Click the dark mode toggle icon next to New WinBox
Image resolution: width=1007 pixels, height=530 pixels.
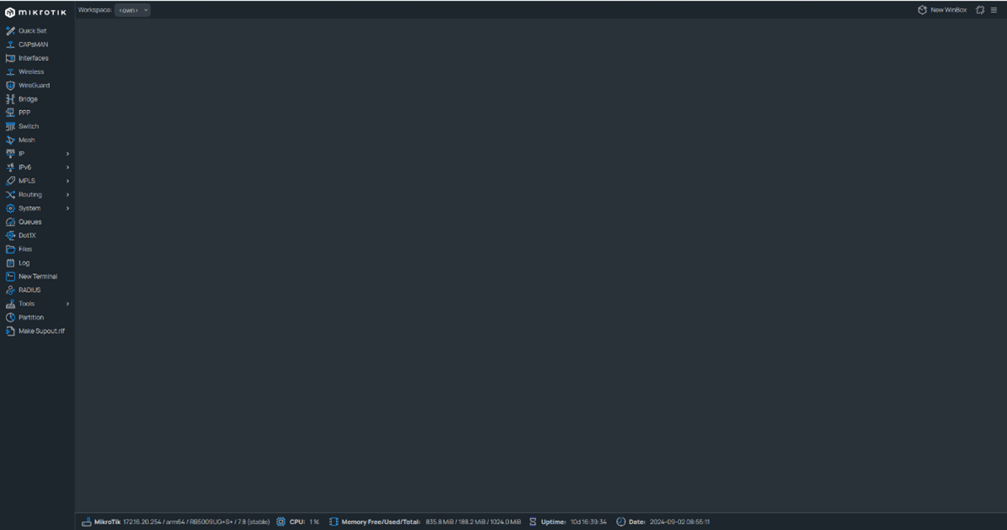(980, 10)
